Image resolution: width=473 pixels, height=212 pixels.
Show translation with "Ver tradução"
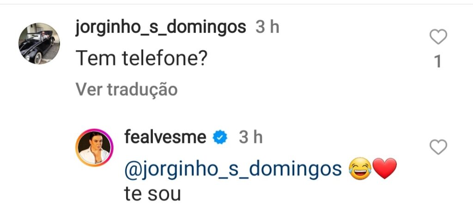coord(127,89)
